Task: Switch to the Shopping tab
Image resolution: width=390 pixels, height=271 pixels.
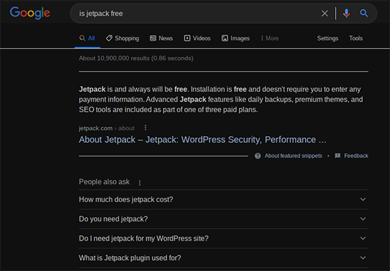Action: [x=122, y=38]
